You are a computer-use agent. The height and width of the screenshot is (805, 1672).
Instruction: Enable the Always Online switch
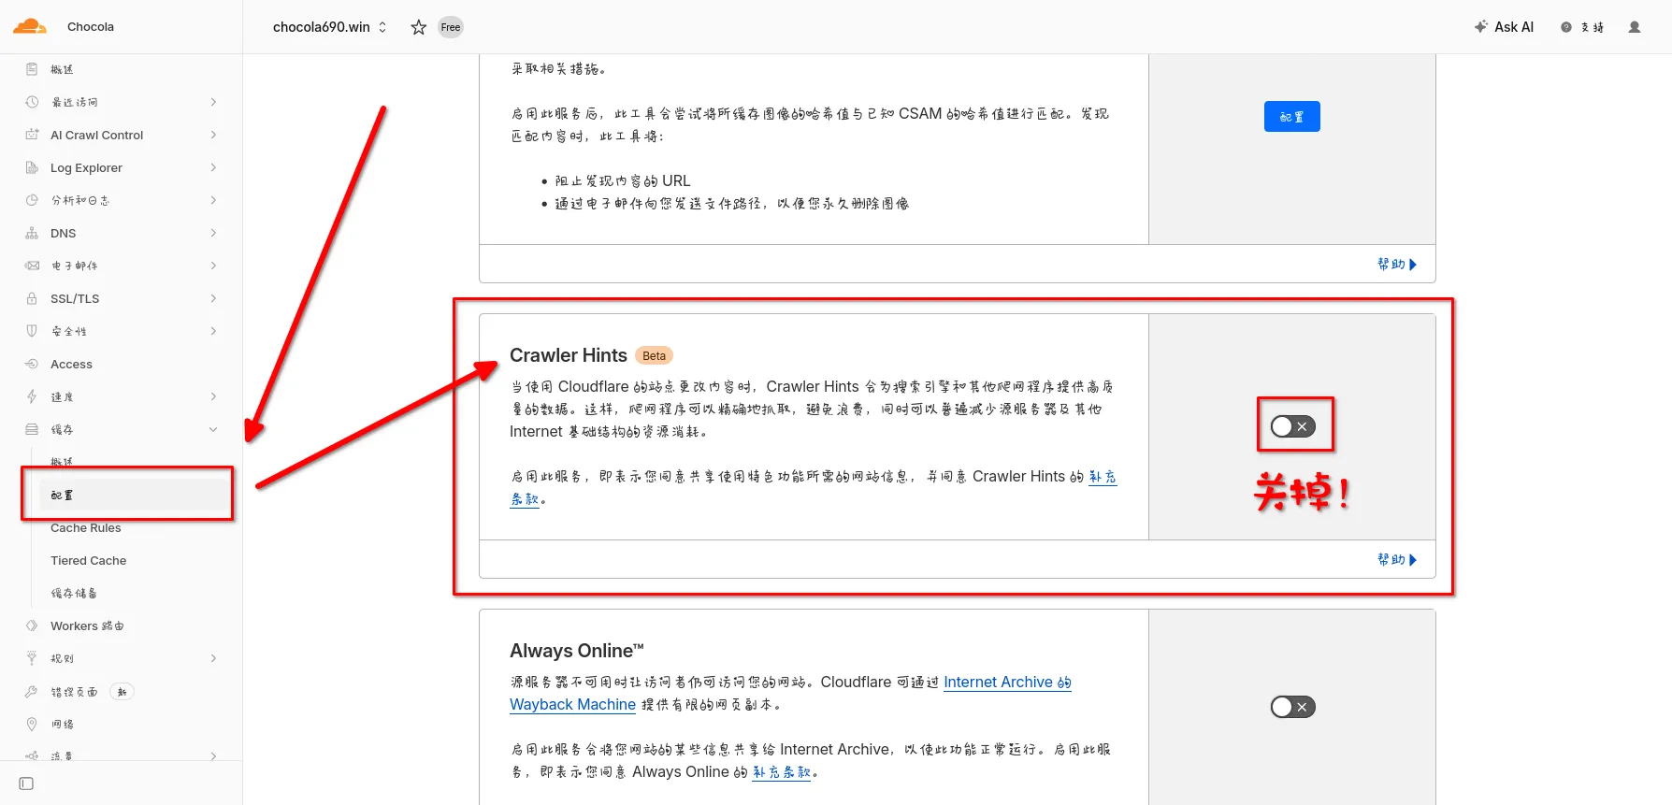click(1293, 707)
